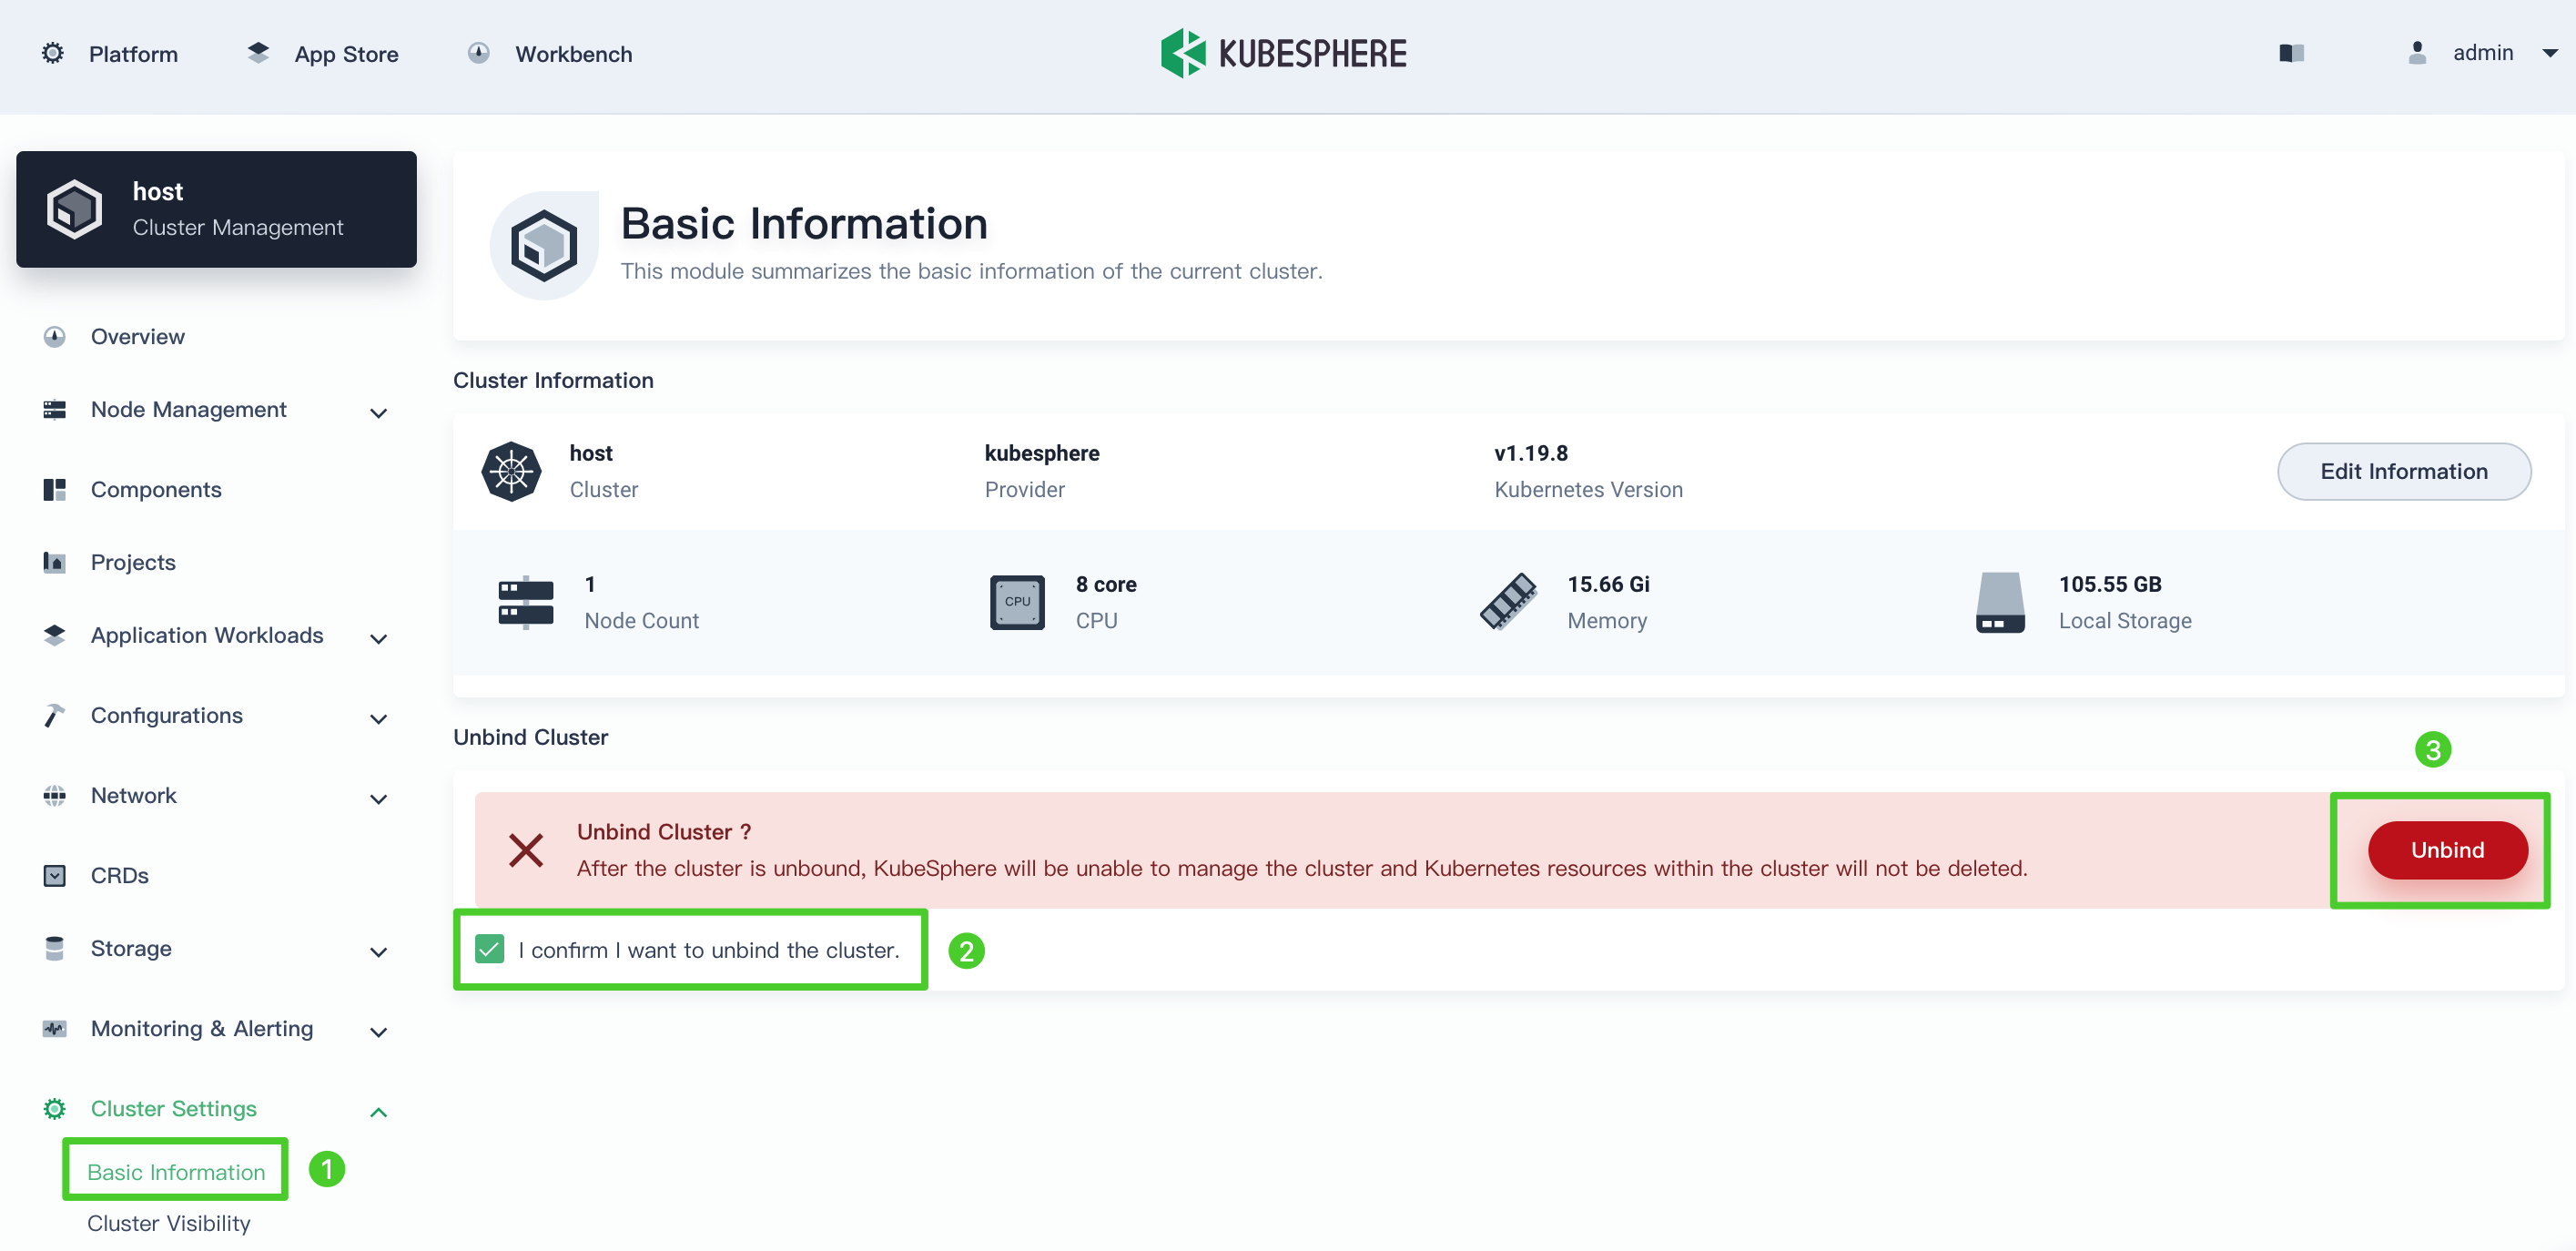2576x1251 pixels.
Task: Select the Network globe icon
Action: (54, 795)
